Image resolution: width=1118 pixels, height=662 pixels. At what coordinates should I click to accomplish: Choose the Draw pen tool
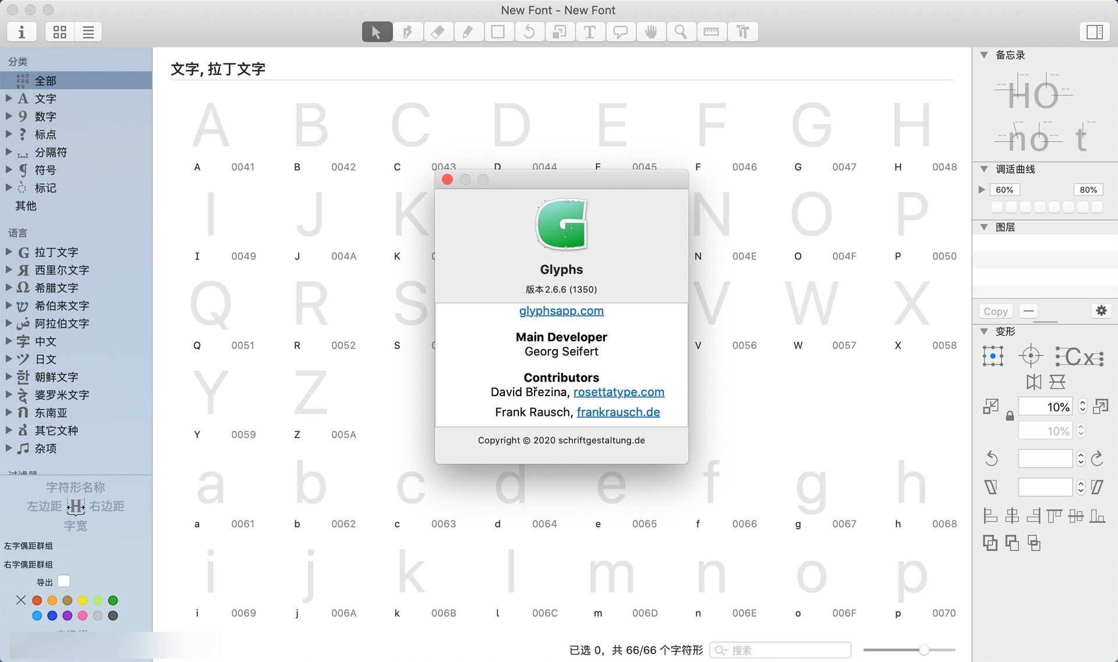(408, 32)
